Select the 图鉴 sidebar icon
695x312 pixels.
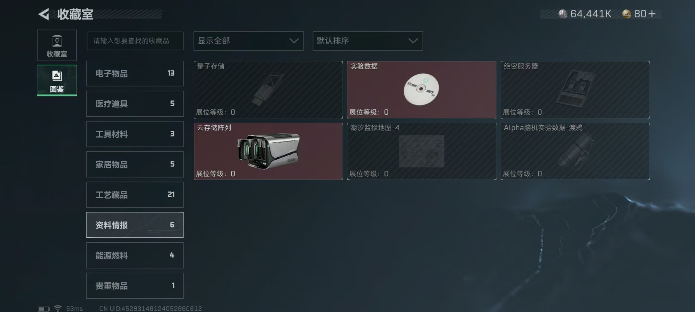[x=57, y=81]
